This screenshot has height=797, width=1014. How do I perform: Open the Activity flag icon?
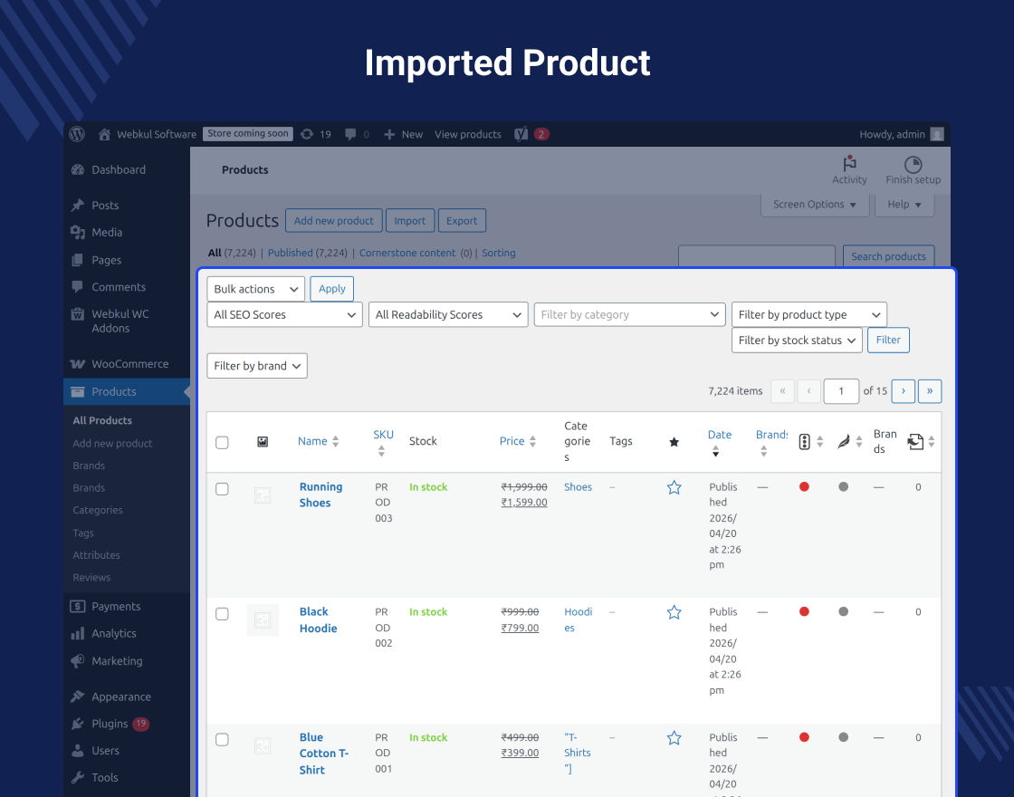point(849,164)
